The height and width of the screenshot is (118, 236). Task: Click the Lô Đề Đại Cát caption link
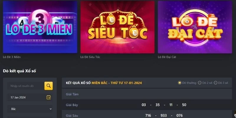167,57
